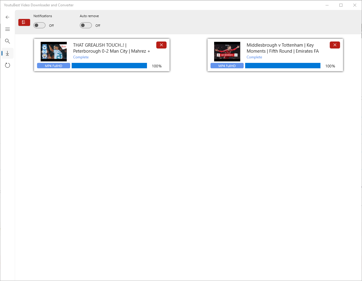
Task: Click the red clear-all downloads button
Action: tap(24, 22)
